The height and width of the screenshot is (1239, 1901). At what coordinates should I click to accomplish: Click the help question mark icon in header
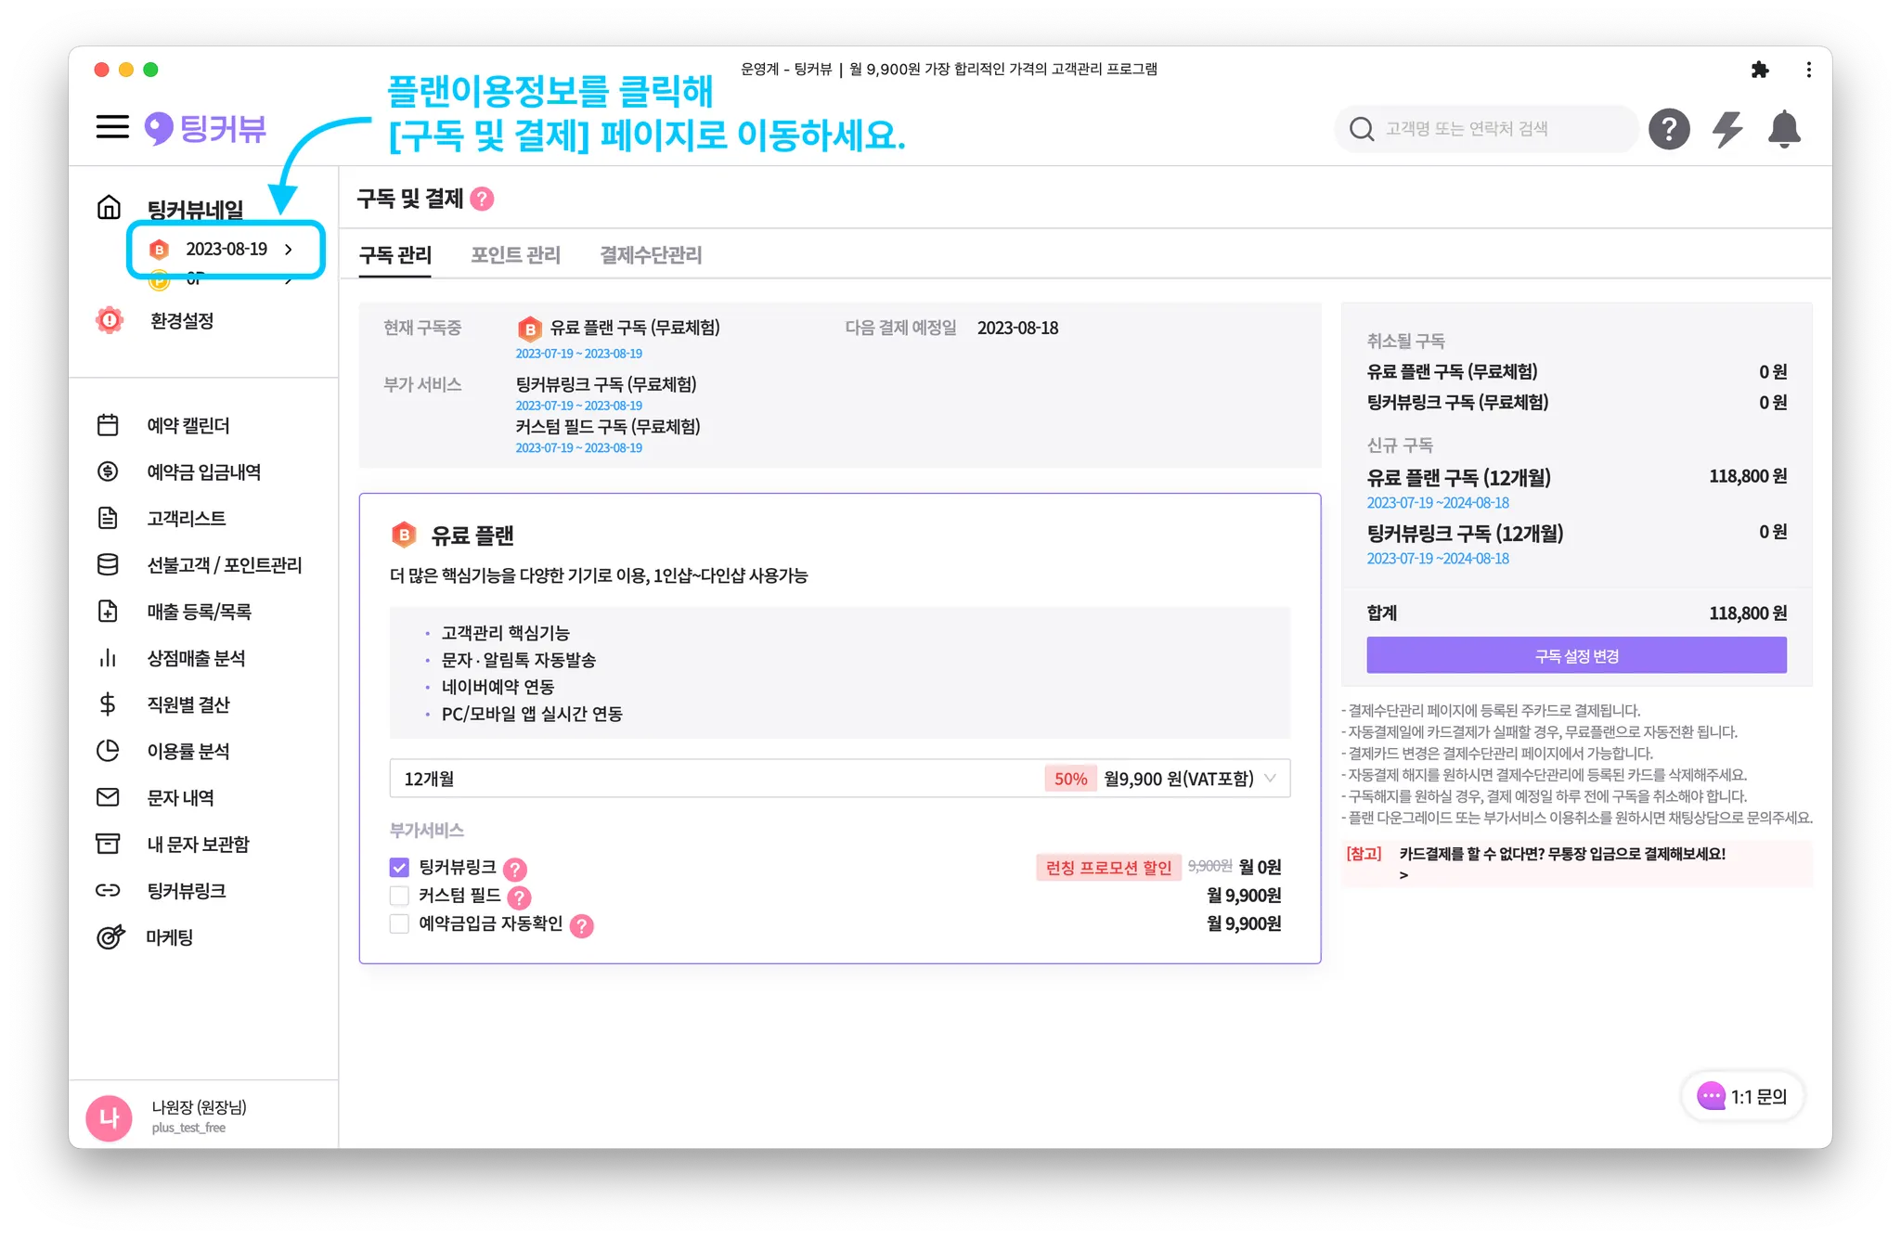[x=1668, y=129]
